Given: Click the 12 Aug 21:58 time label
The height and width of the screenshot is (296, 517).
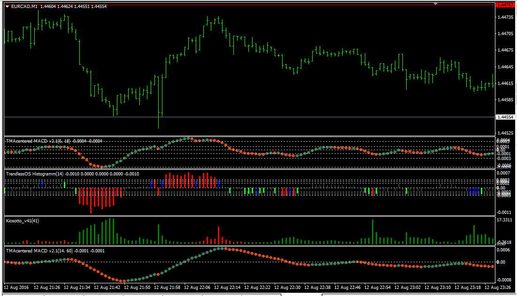Looking at the screenshot, I should coord(167,288).
